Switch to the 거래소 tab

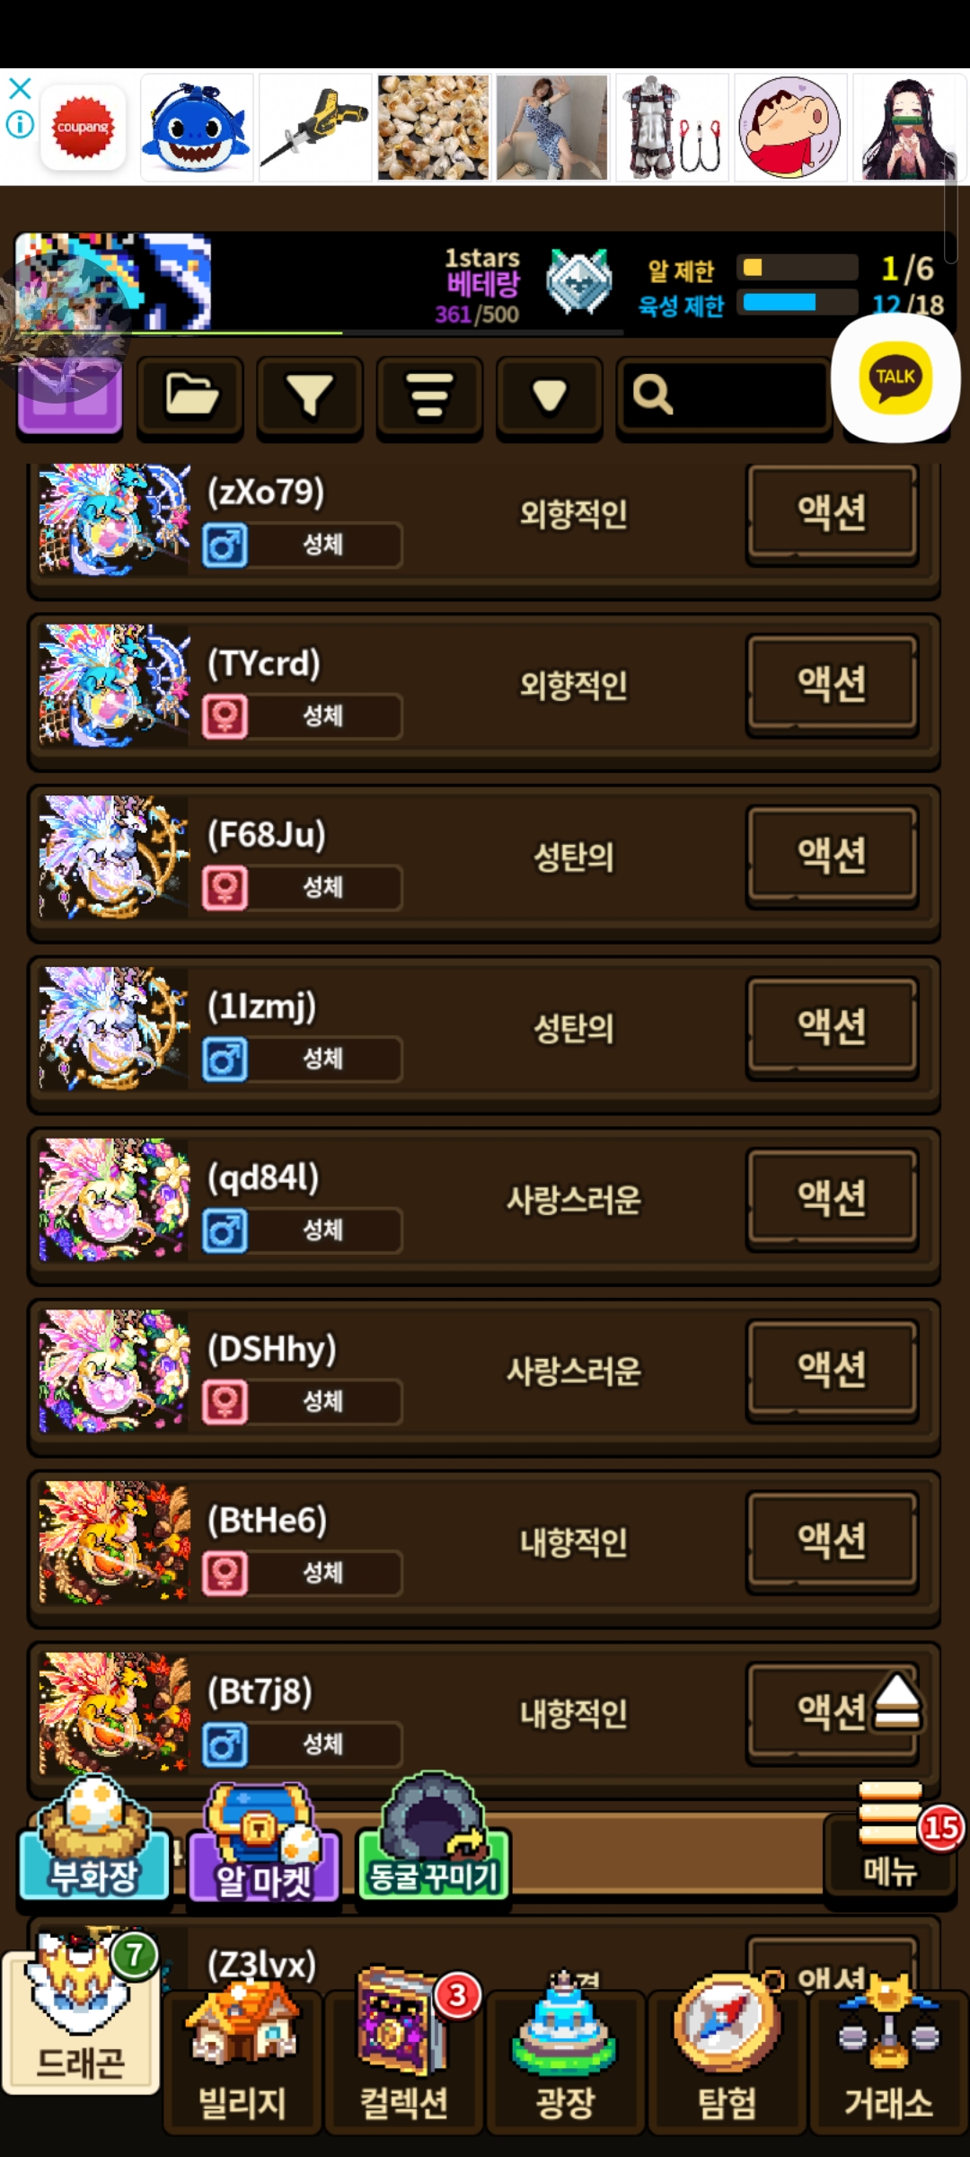click(888, 2060)
